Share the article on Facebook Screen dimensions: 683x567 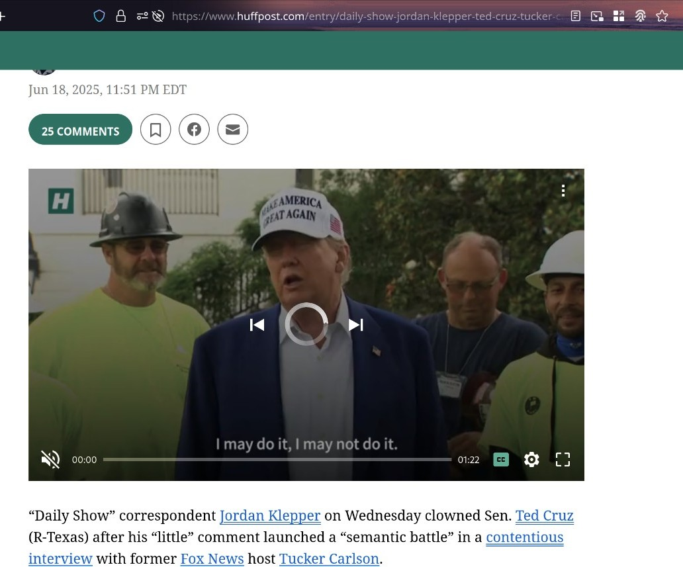(x=195, y=129)
